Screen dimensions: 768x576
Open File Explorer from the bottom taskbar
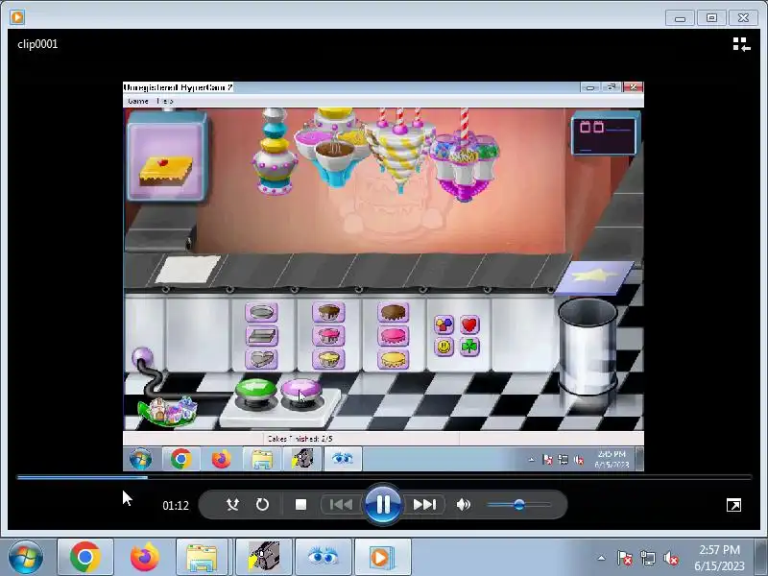point(203,558)
